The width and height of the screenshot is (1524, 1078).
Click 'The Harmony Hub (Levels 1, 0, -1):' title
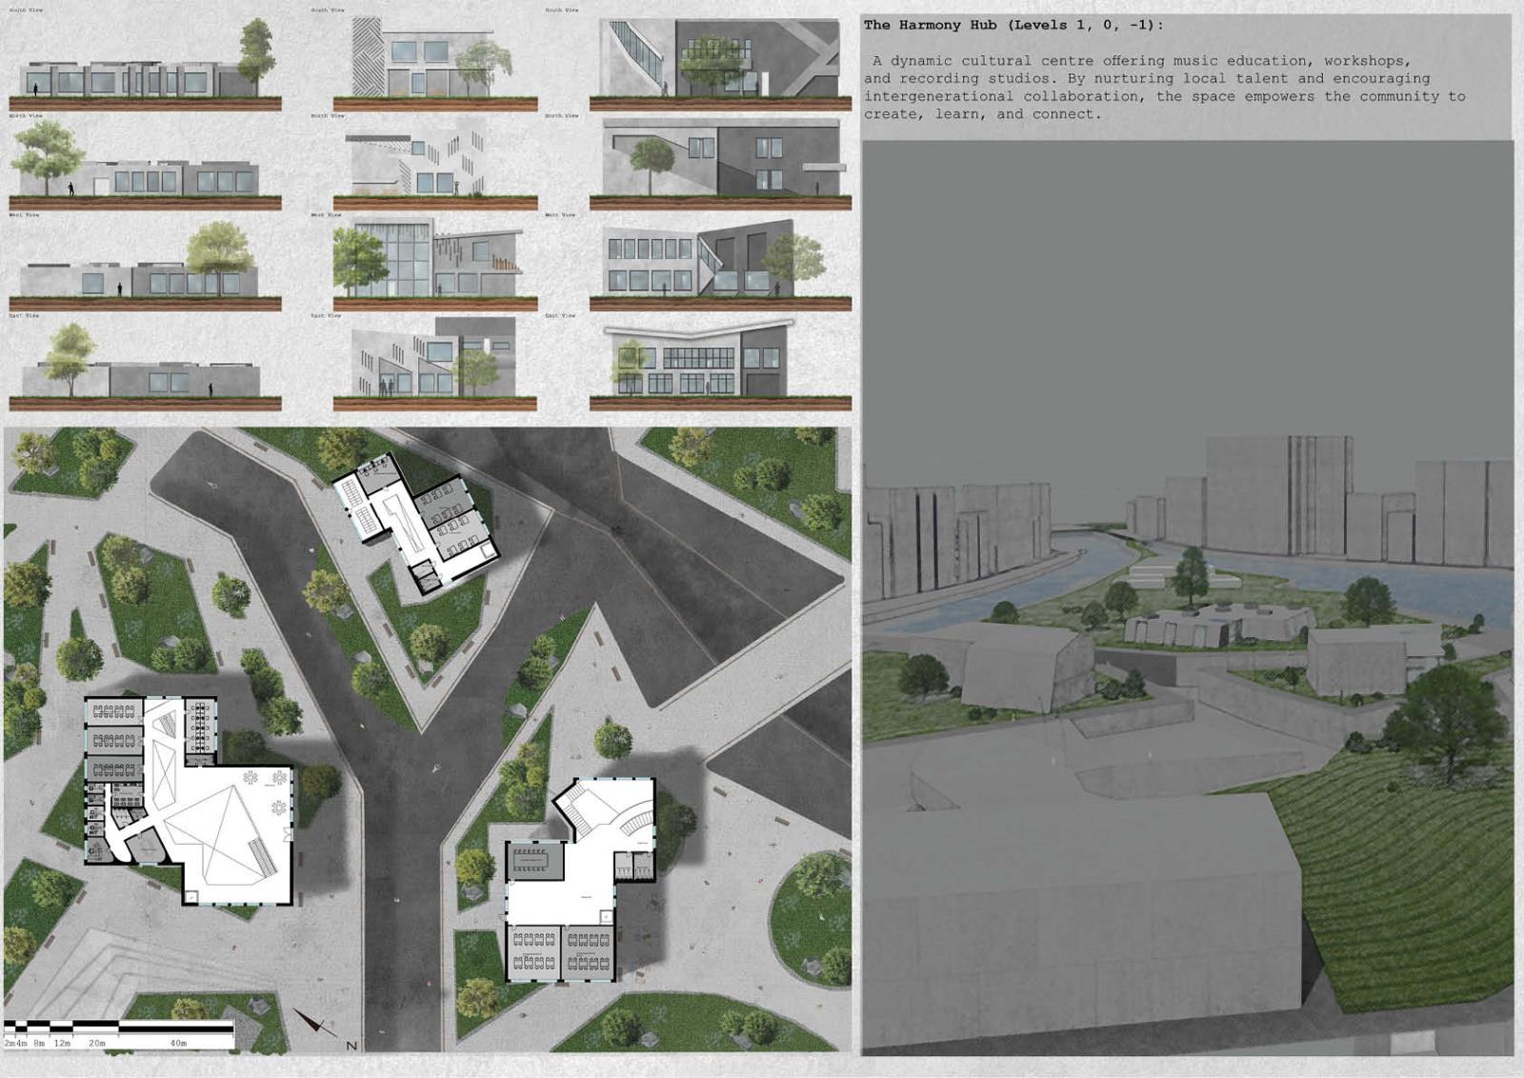click(x=1013, y=26)
